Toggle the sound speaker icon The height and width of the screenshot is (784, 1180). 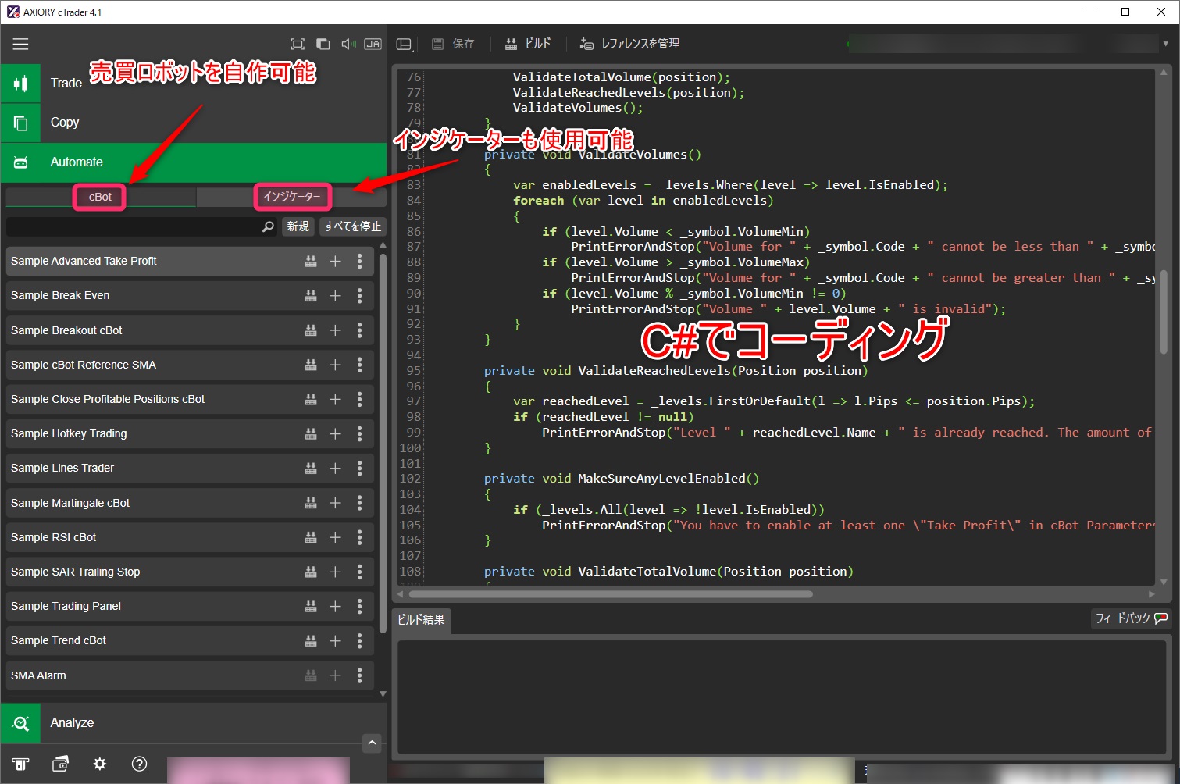(348, 45)
